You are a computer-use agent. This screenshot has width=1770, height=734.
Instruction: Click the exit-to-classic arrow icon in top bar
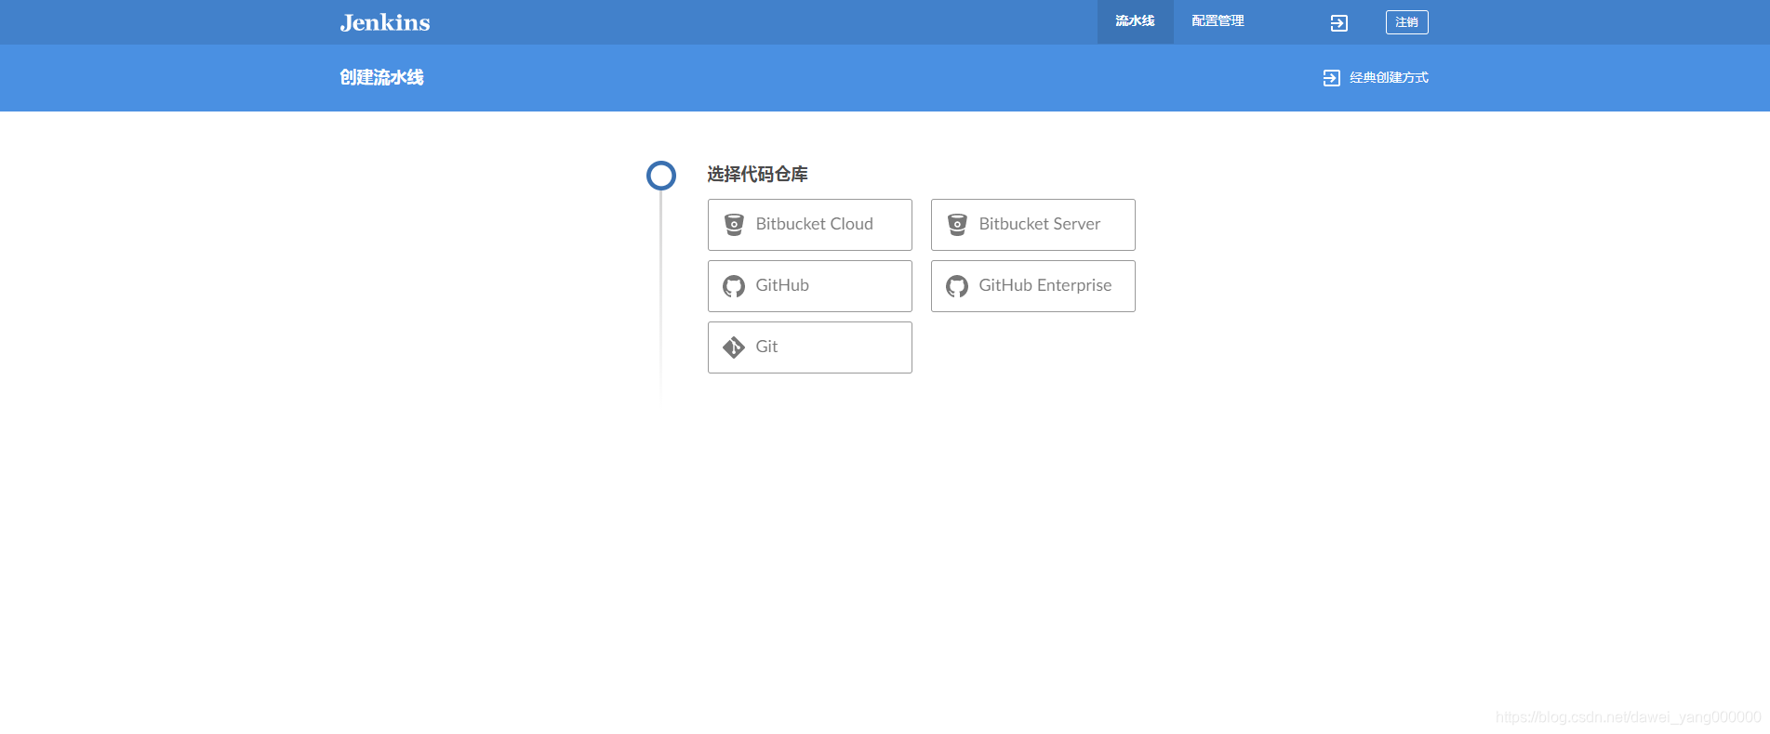point(1339,23)
